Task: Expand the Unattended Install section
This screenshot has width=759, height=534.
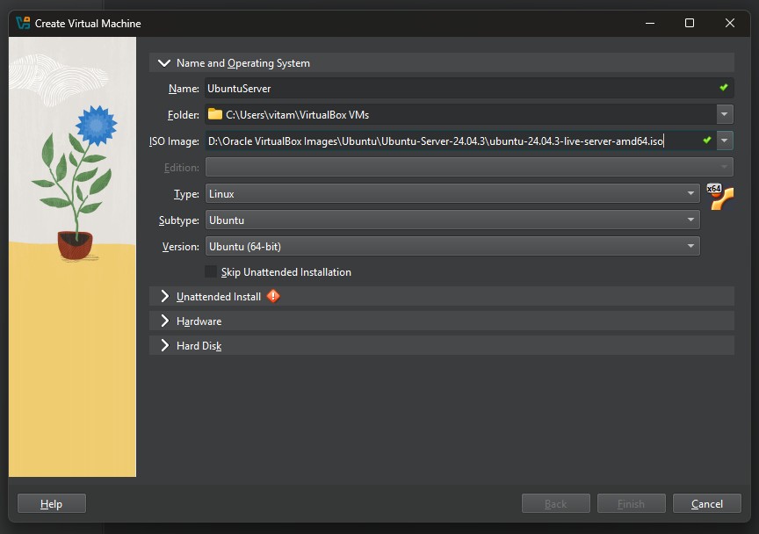Action: tap(164, 297)
